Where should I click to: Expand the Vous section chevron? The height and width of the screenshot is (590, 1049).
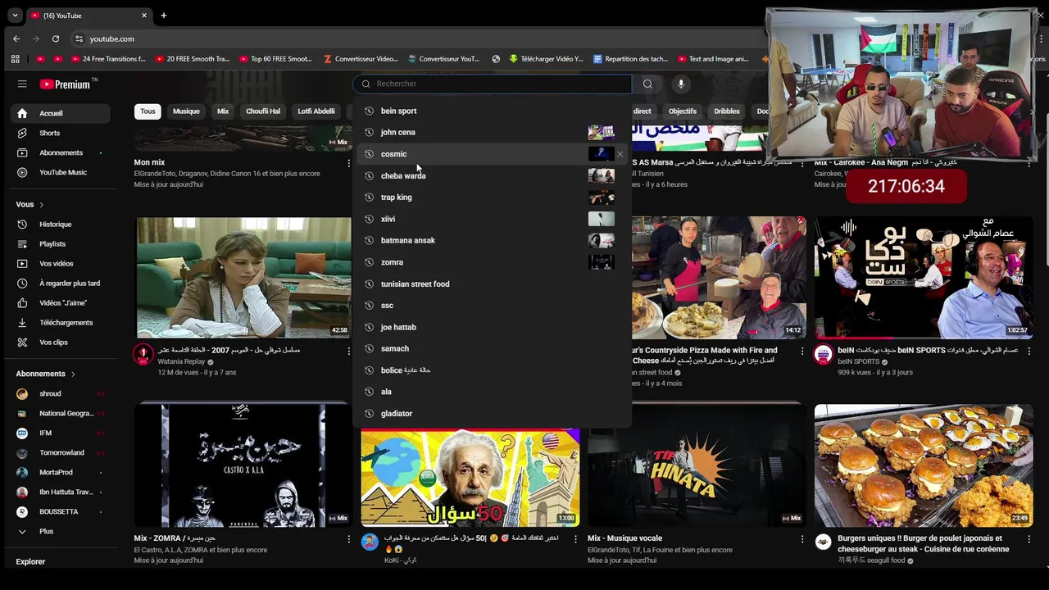[x=41, y=204]
